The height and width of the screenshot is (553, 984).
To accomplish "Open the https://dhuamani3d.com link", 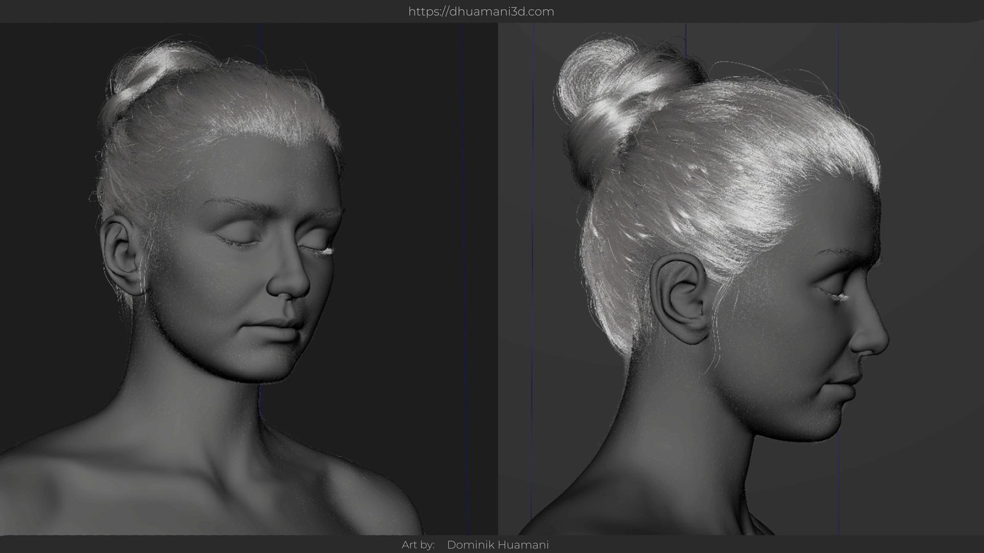I will [481, 12].
